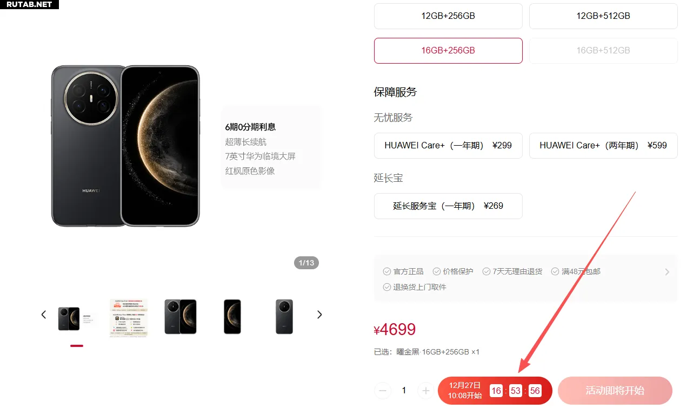Image resolution: width=700 pixels, height=416 pixels.
Task: Click the 12月27日 countdown timer button
Action: click(x=495, y=391)
